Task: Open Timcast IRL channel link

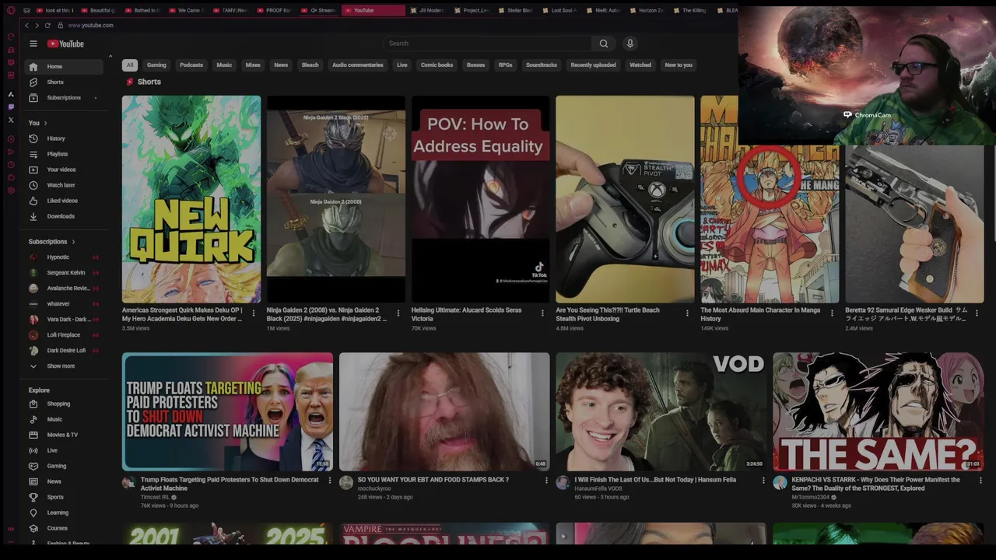Action: (156, 498)
